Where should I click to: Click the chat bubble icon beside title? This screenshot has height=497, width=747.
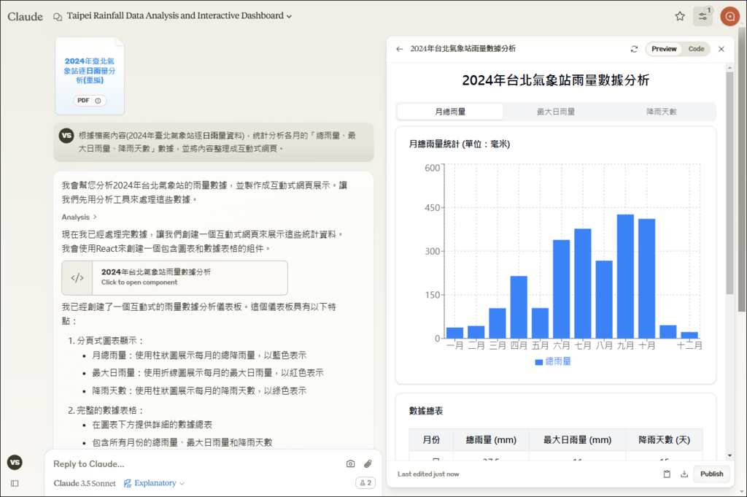point(58,17)
